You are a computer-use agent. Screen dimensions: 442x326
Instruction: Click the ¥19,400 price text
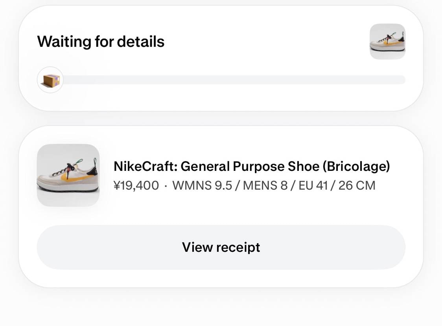point(136,185)
